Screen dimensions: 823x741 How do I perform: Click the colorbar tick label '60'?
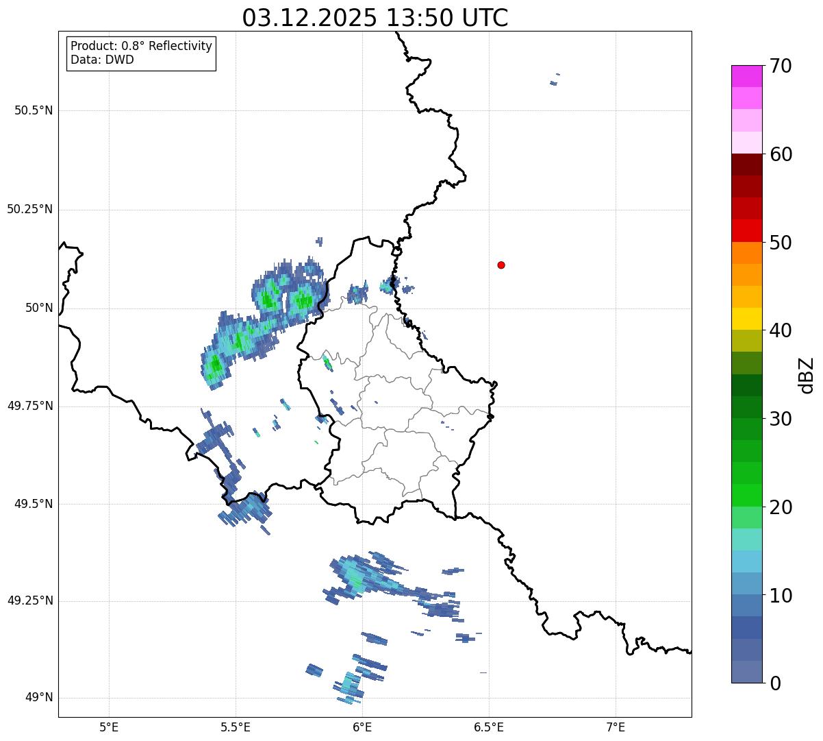tap(780, 154)
